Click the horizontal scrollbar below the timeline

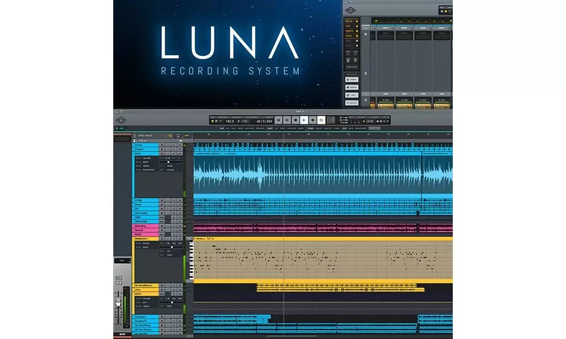click(x=292, y=336)
